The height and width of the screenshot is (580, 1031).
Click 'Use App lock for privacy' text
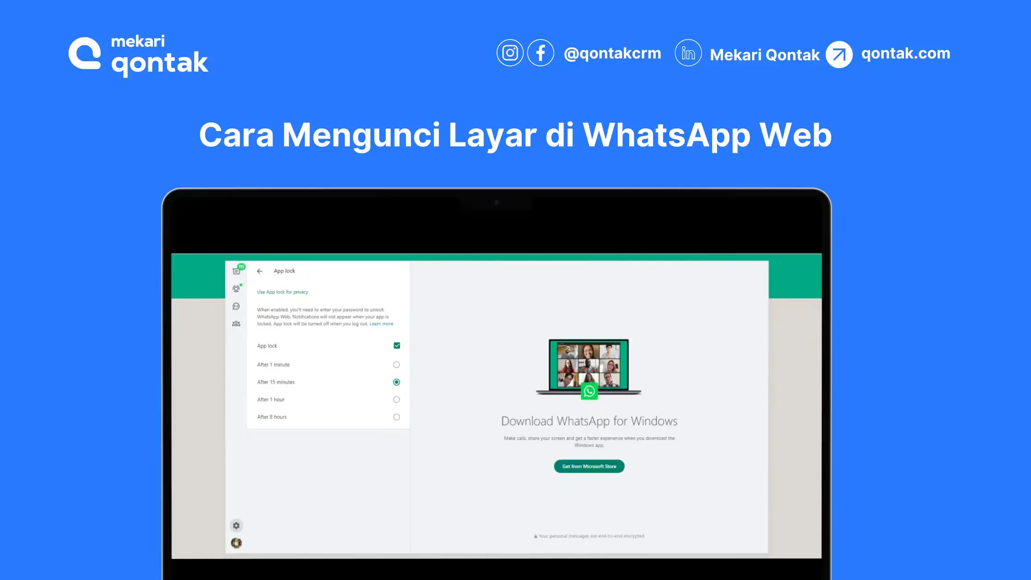[283, 292]
